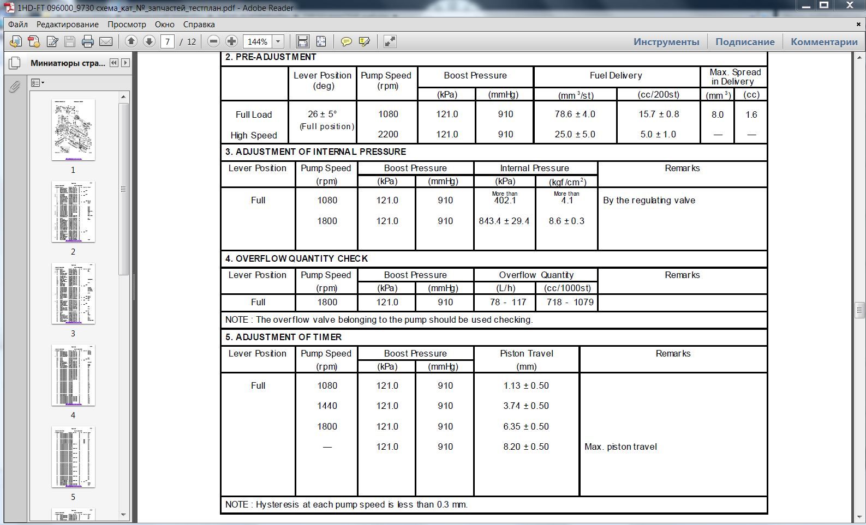The width and height of the screenshot is (866, 525).
Task: Click the 'Max. piston travel' remark
Action: (x=620, y=447)
